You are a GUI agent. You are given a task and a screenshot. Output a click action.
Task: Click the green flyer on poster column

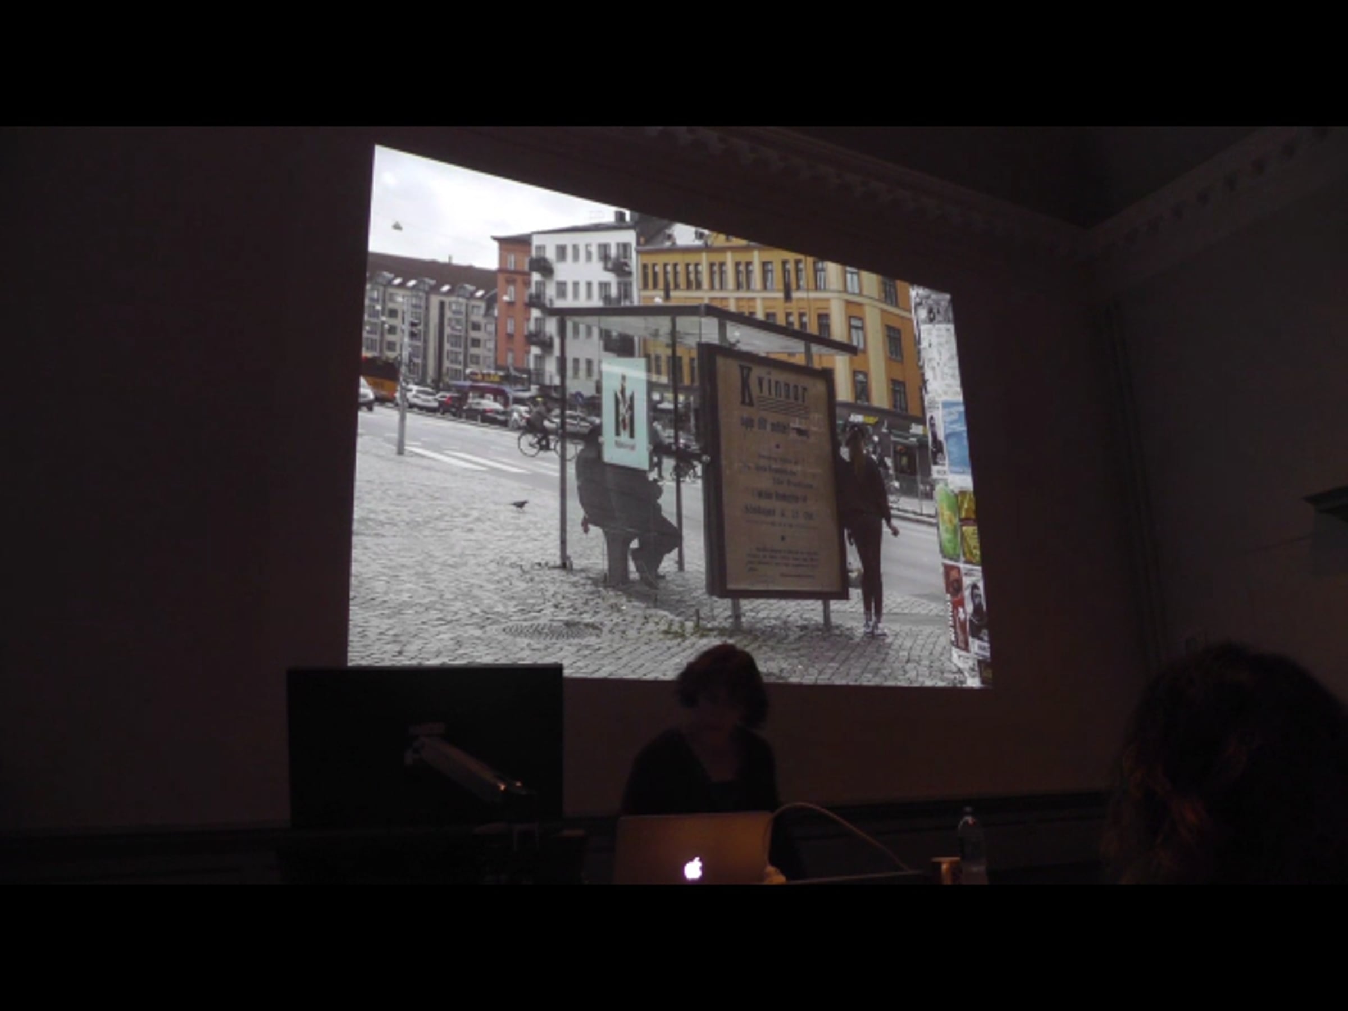pos(948,522)
